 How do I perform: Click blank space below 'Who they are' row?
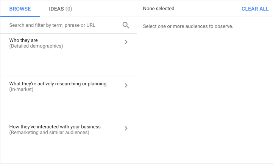(68, 63)
